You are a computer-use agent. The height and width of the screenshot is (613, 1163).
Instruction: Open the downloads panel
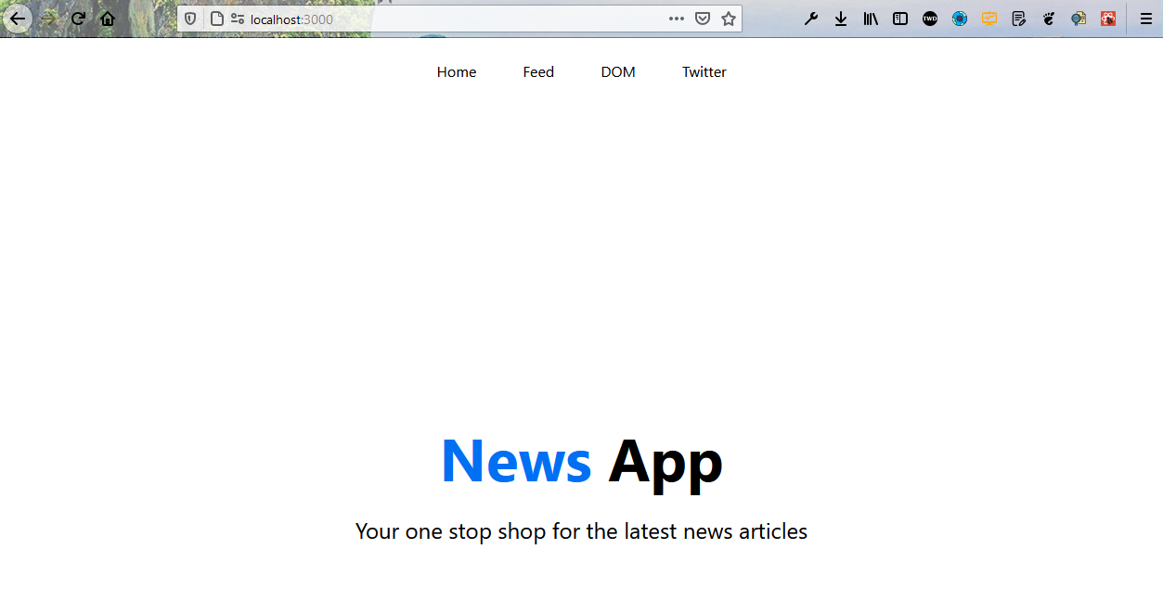(x=841, y=19)
